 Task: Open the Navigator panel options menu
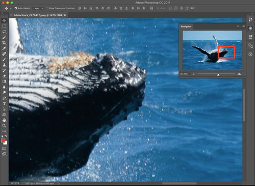tap(244, 26)
